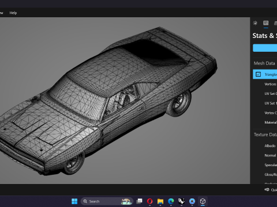Click the taskbar Search box

click(107, 201)
